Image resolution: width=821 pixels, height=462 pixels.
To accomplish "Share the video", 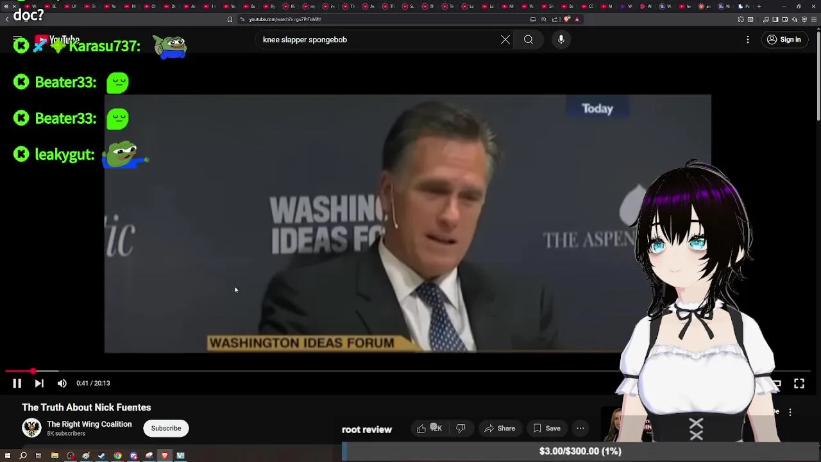I will pyautogui.click(x=500, y=429).
